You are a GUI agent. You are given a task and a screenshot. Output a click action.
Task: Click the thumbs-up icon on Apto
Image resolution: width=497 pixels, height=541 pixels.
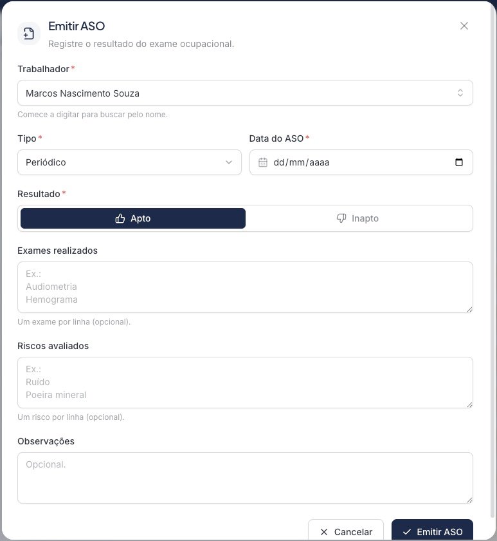(120, 218)
